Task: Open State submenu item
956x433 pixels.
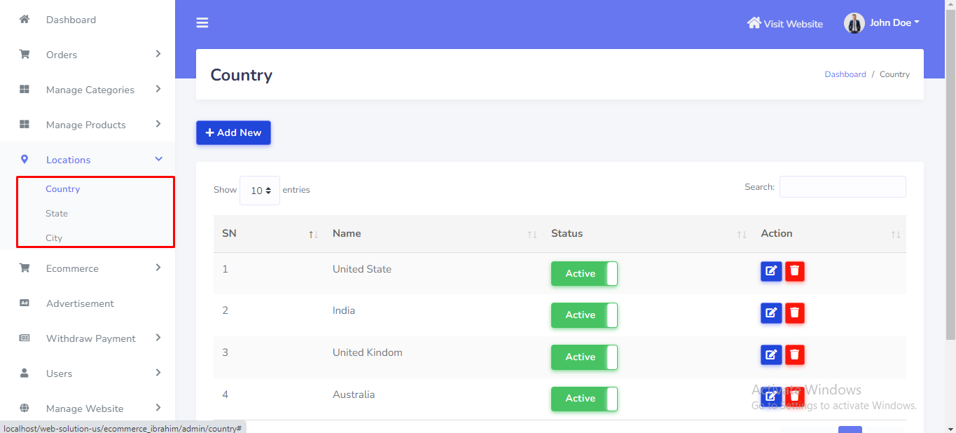Action: (57, 214)
